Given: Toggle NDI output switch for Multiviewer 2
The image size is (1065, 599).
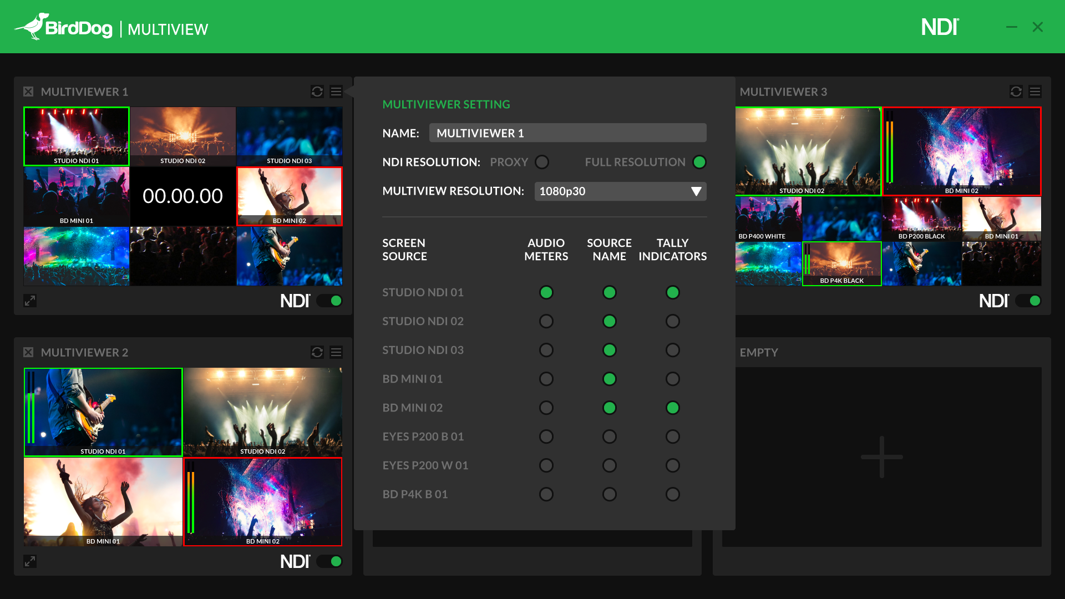Looking at the screenshot, I should [329, 561].
